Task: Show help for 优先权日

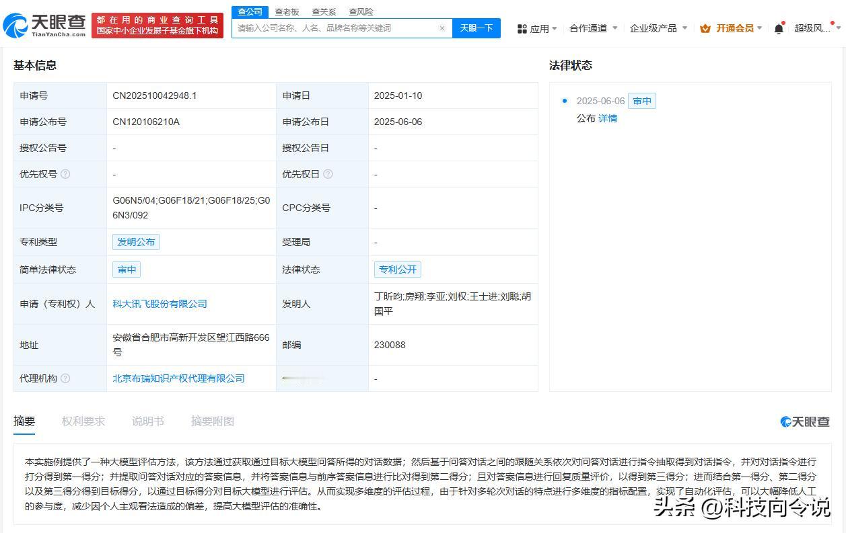Action: pyautogui.click(x=328, y=174)
